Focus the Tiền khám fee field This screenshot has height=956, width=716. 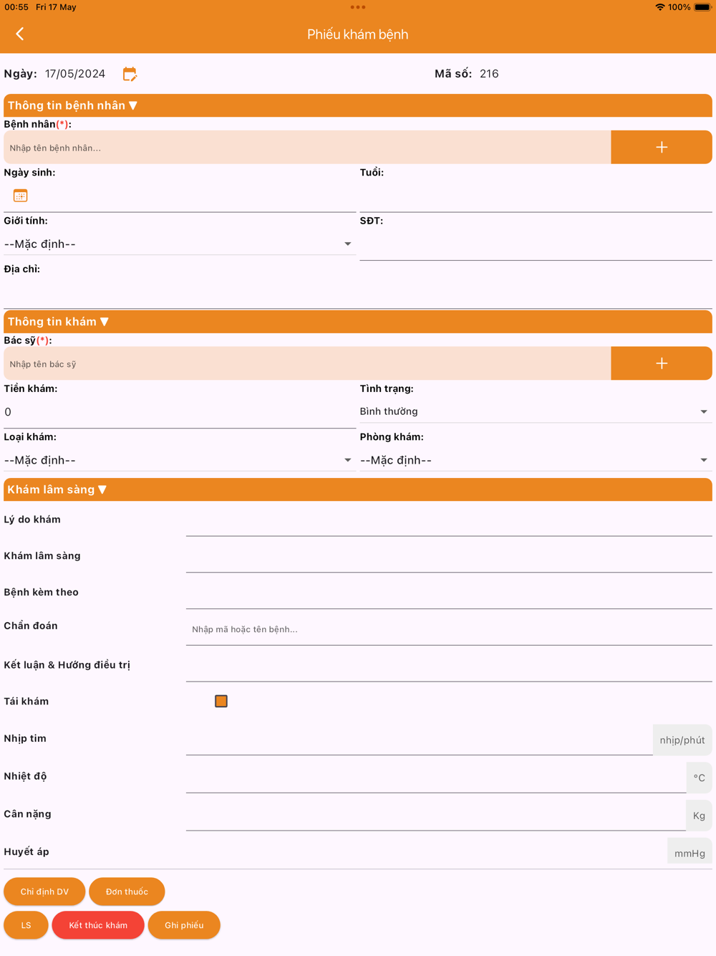pyautogui.click(x=180, y=412)
